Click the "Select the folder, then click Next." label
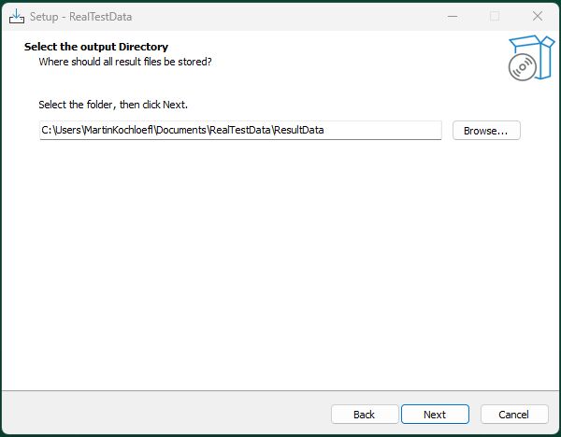The image size is (561, 437). 113,105
